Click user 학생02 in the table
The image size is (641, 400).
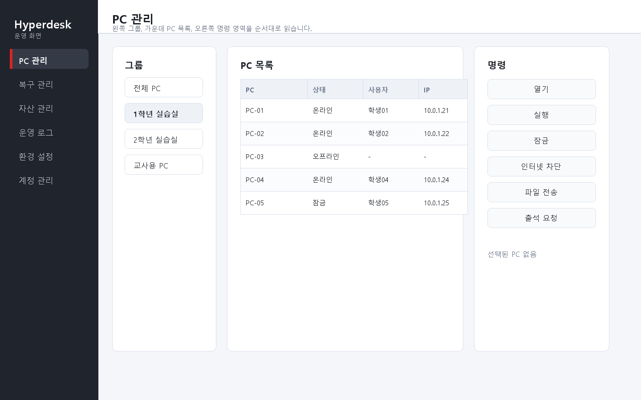(x=378, y=133)
